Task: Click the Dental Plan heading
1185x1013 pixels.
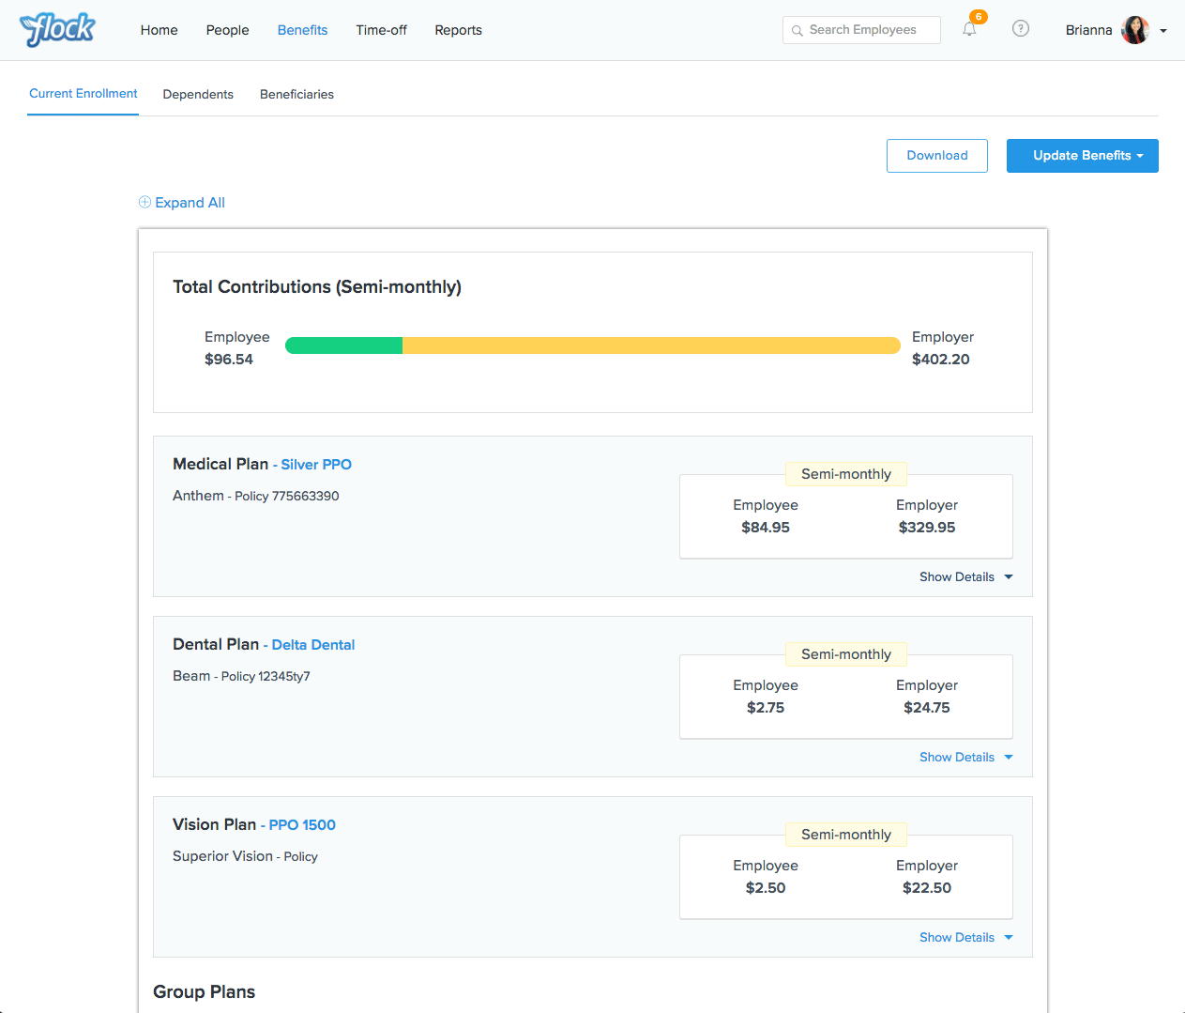Action: coord(216,644)
